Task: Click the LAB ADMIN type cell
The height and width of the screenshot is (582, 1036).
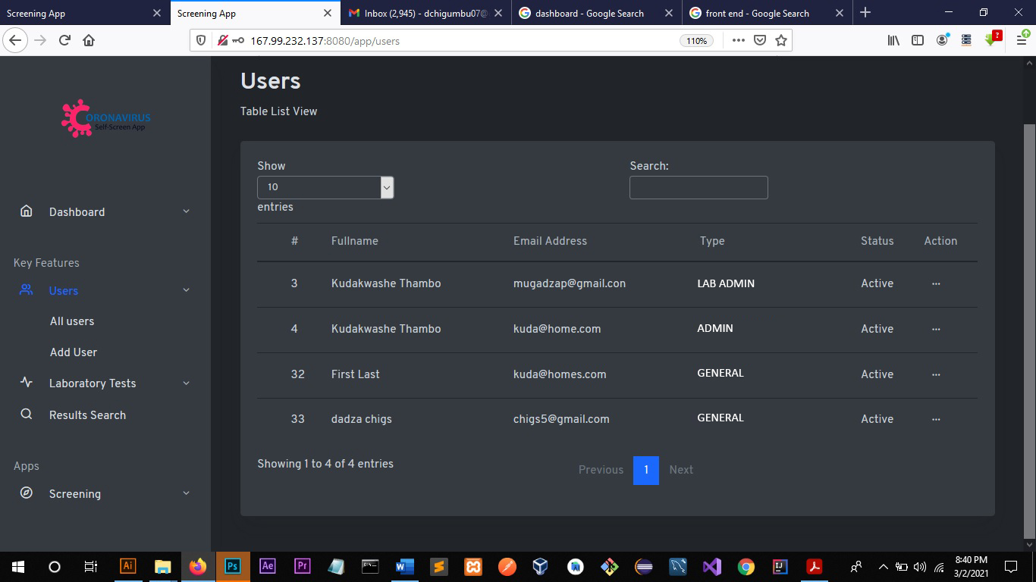Action: point(726,283)
